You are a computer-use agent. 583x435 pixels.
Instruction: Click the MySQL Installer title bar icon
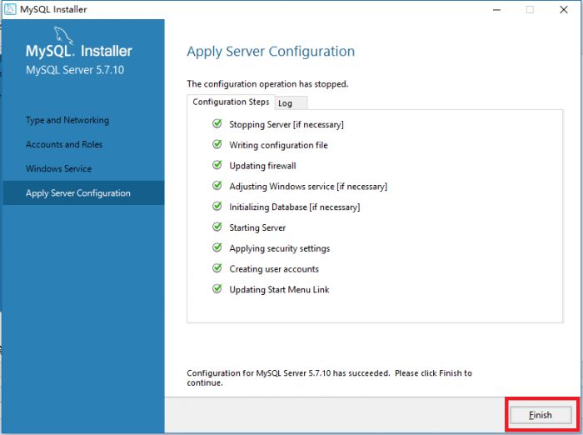click(x=9, y=9)
